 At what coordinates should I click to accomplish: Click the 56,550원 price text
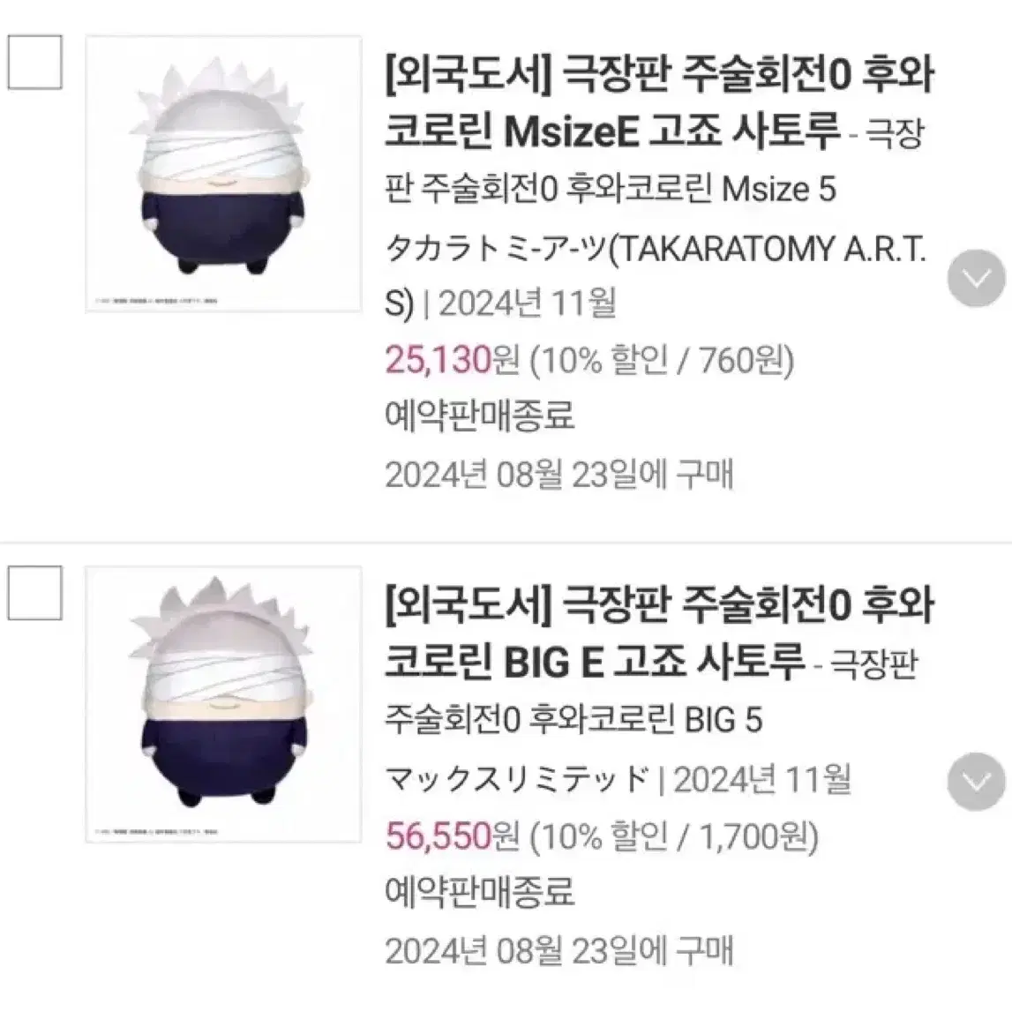point(452,836)
